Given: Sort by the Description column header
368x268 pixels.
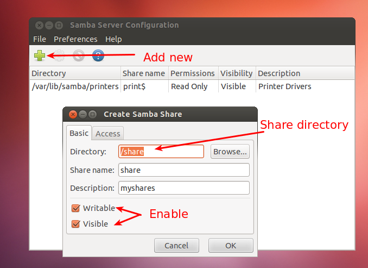Looking at the screenshot, I should (x=305, y=73).
